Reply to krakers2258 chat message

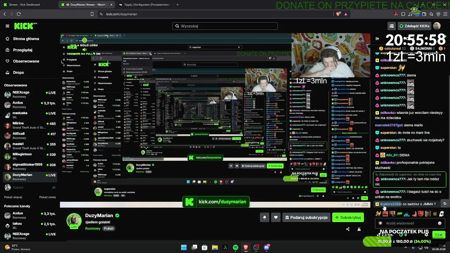point(445,204)
